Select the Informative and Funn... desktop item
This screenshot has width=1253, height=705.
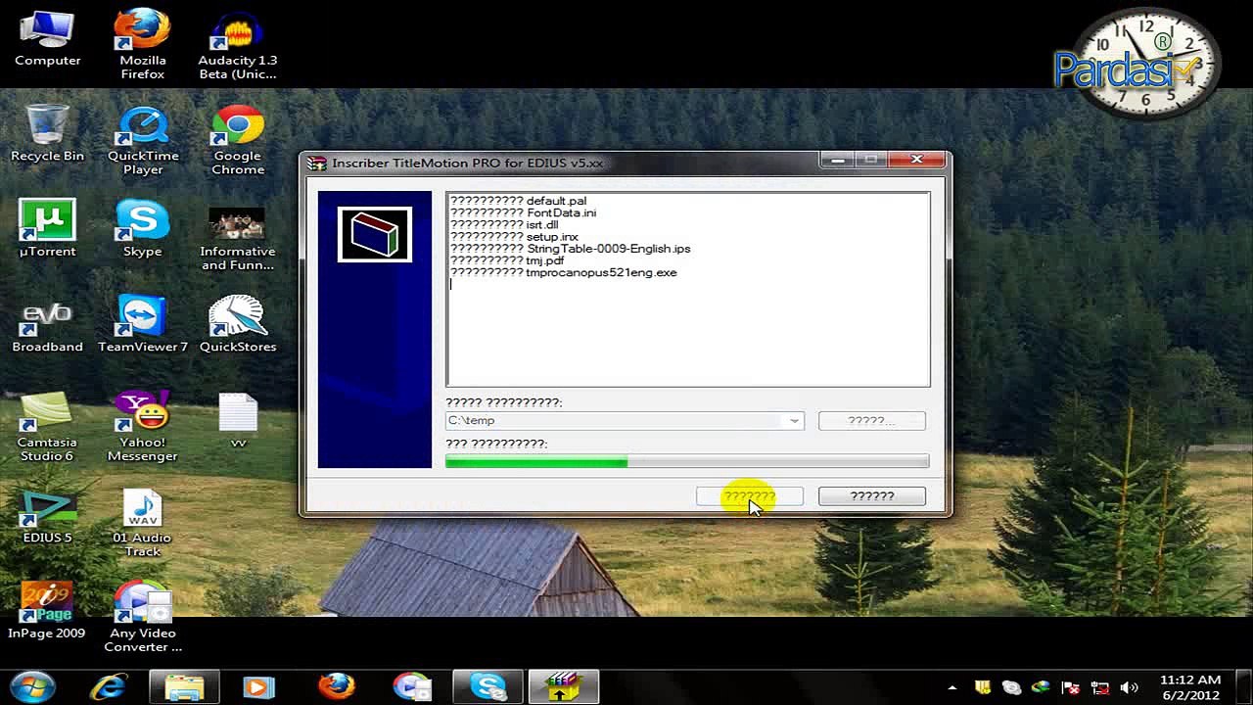click(x=237, y=236)
